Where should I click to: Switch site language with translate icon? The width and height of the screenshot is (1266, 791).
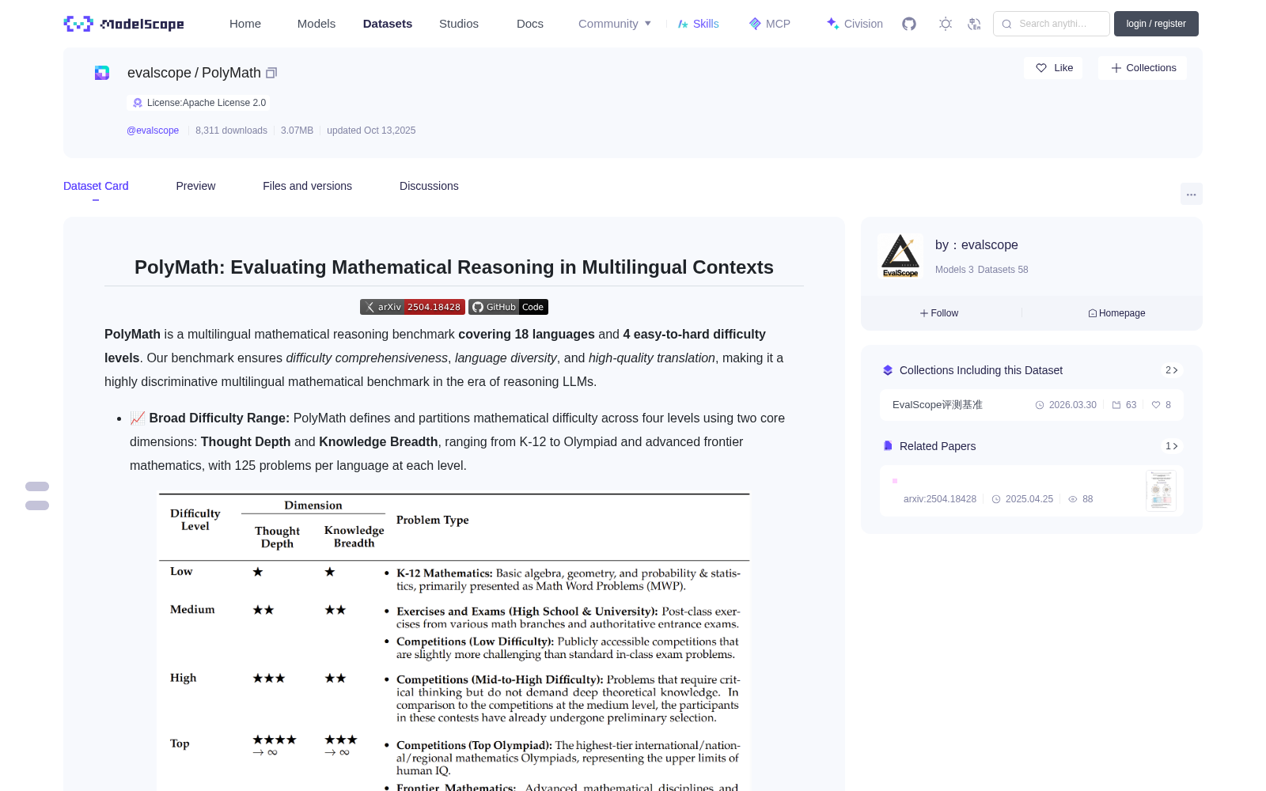pos(975,24)
